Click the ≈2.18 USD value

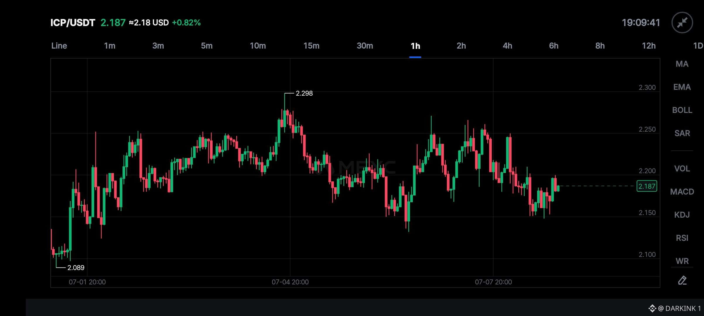coord(149,23)
